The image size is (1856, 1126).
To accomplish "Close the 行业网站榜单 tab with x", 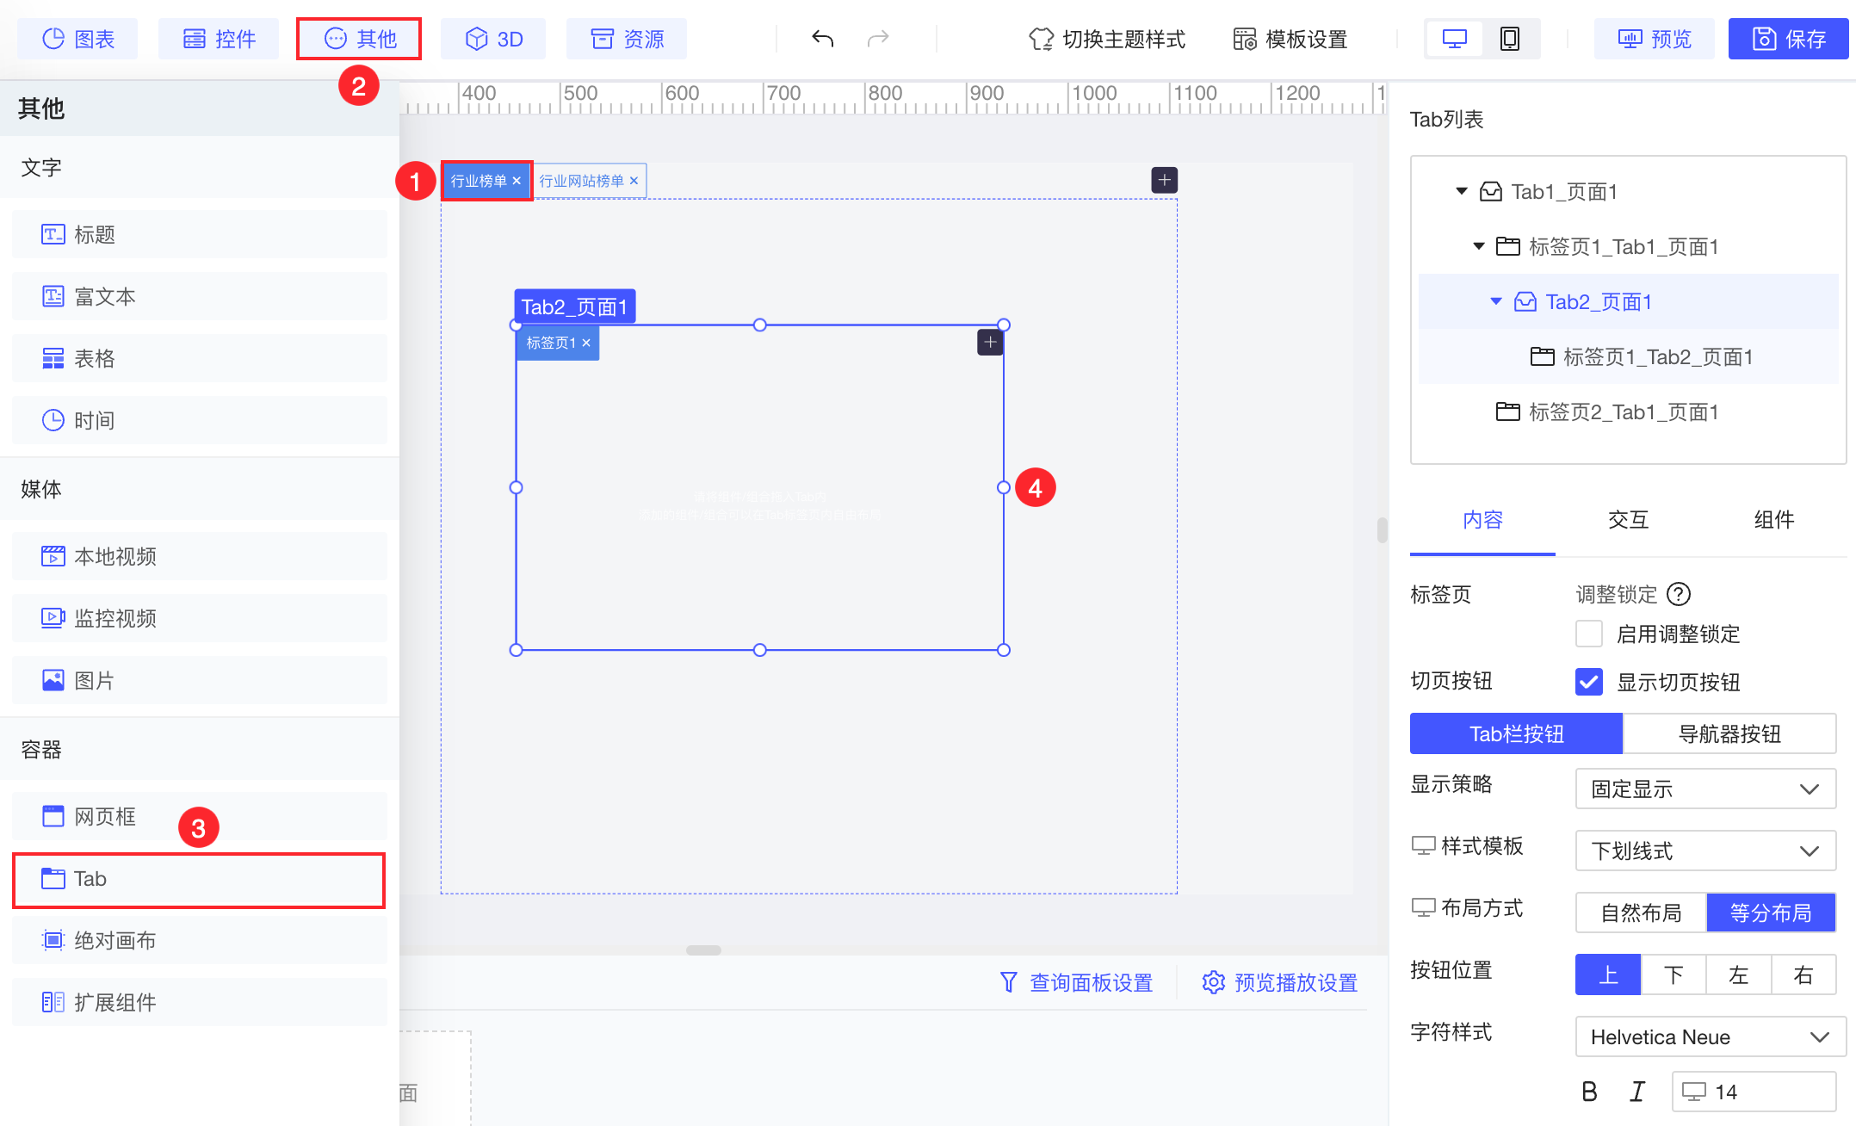I will pyautogui.click(x=634, y=181).
